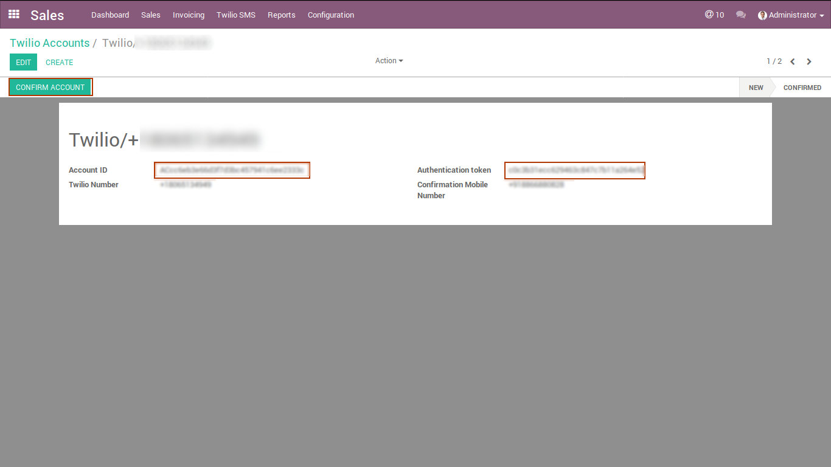Open the Dashboard menu

pos(110,15)
